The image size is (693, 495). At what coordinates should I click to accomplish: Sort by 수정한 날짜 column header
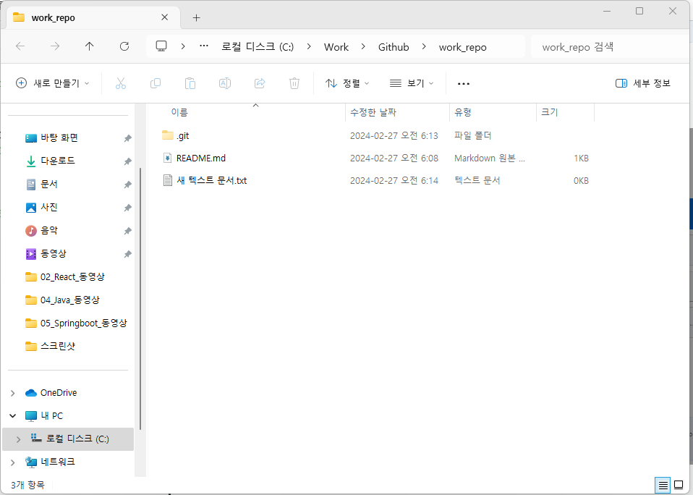click(x=397, y=112)
